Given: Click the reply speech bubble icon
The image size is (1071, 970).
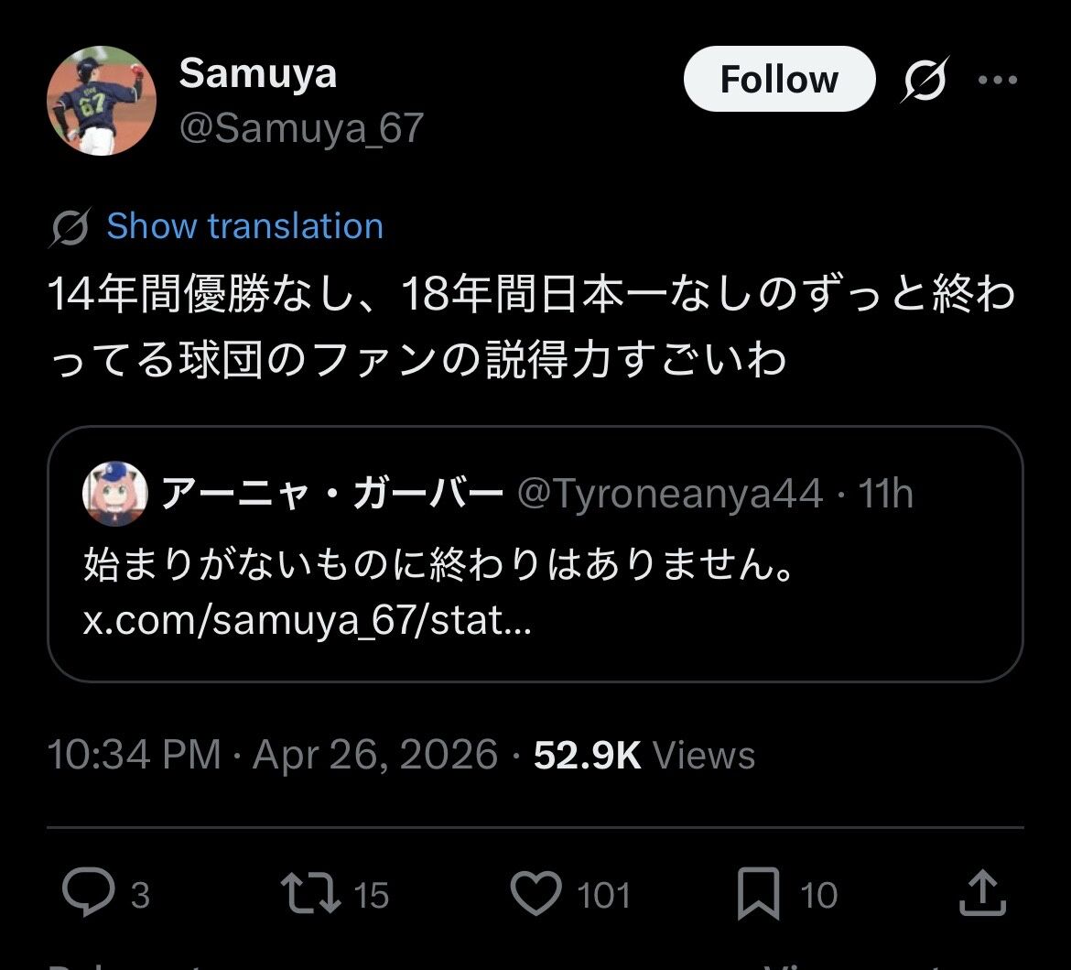Looking at the screenshot, I should point(89,893).
